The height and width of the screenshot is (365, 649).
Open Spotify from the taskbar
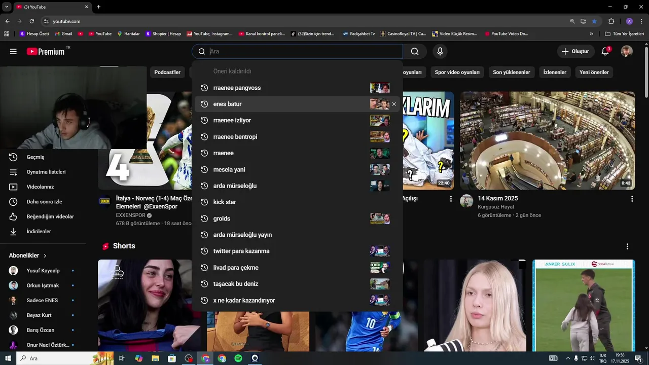point(238,358)
